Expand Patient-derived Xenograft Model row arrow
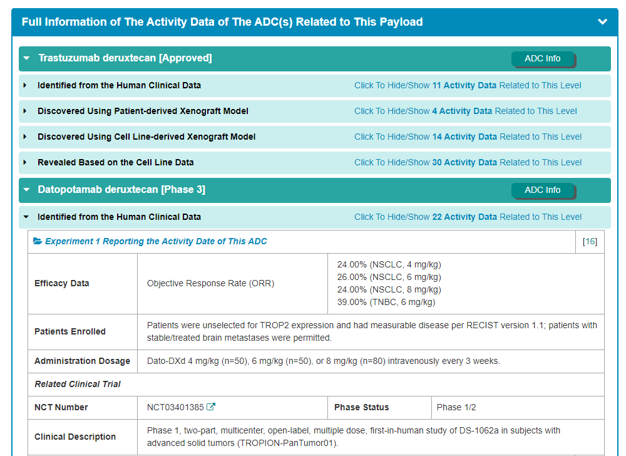 [25, 111]
